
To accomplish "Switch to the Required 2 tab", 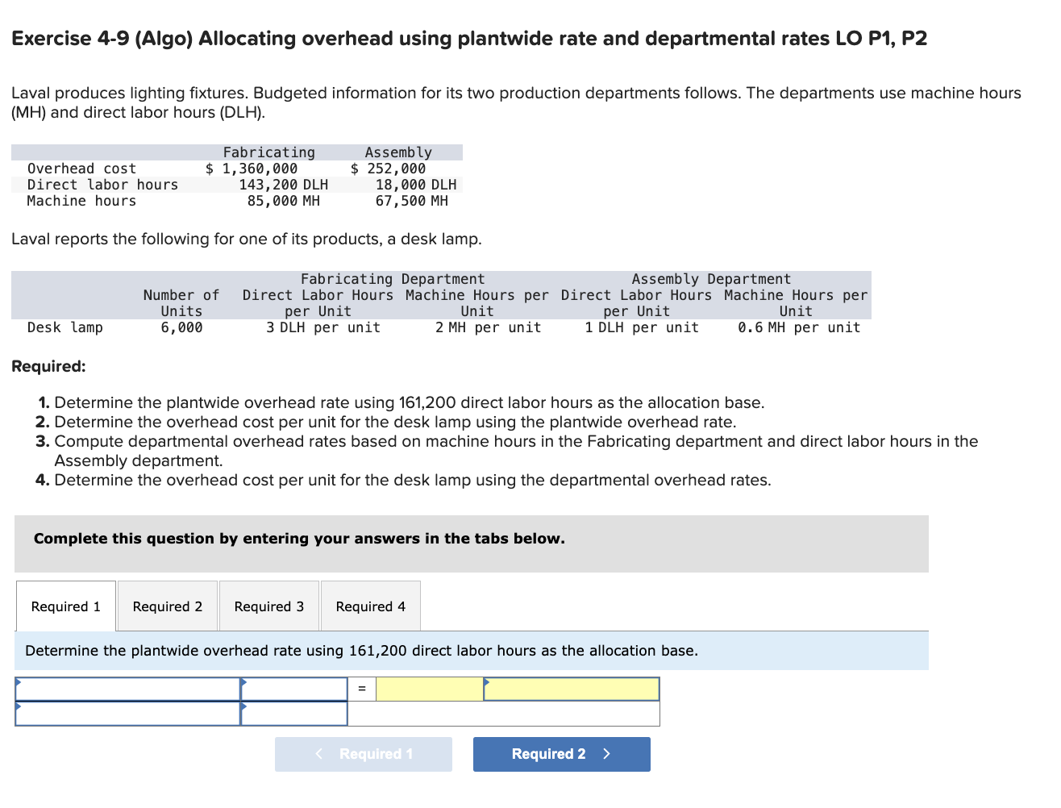I will 167,606.
